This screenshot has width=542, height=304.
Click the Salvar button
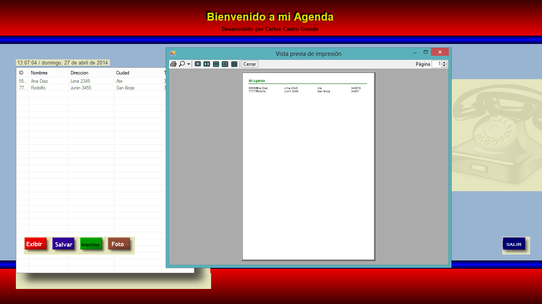tap(63, 244)
